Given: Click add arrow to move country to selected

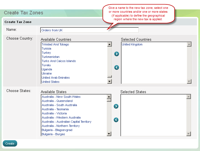Looking at the screenshot, I should [117, 54].
